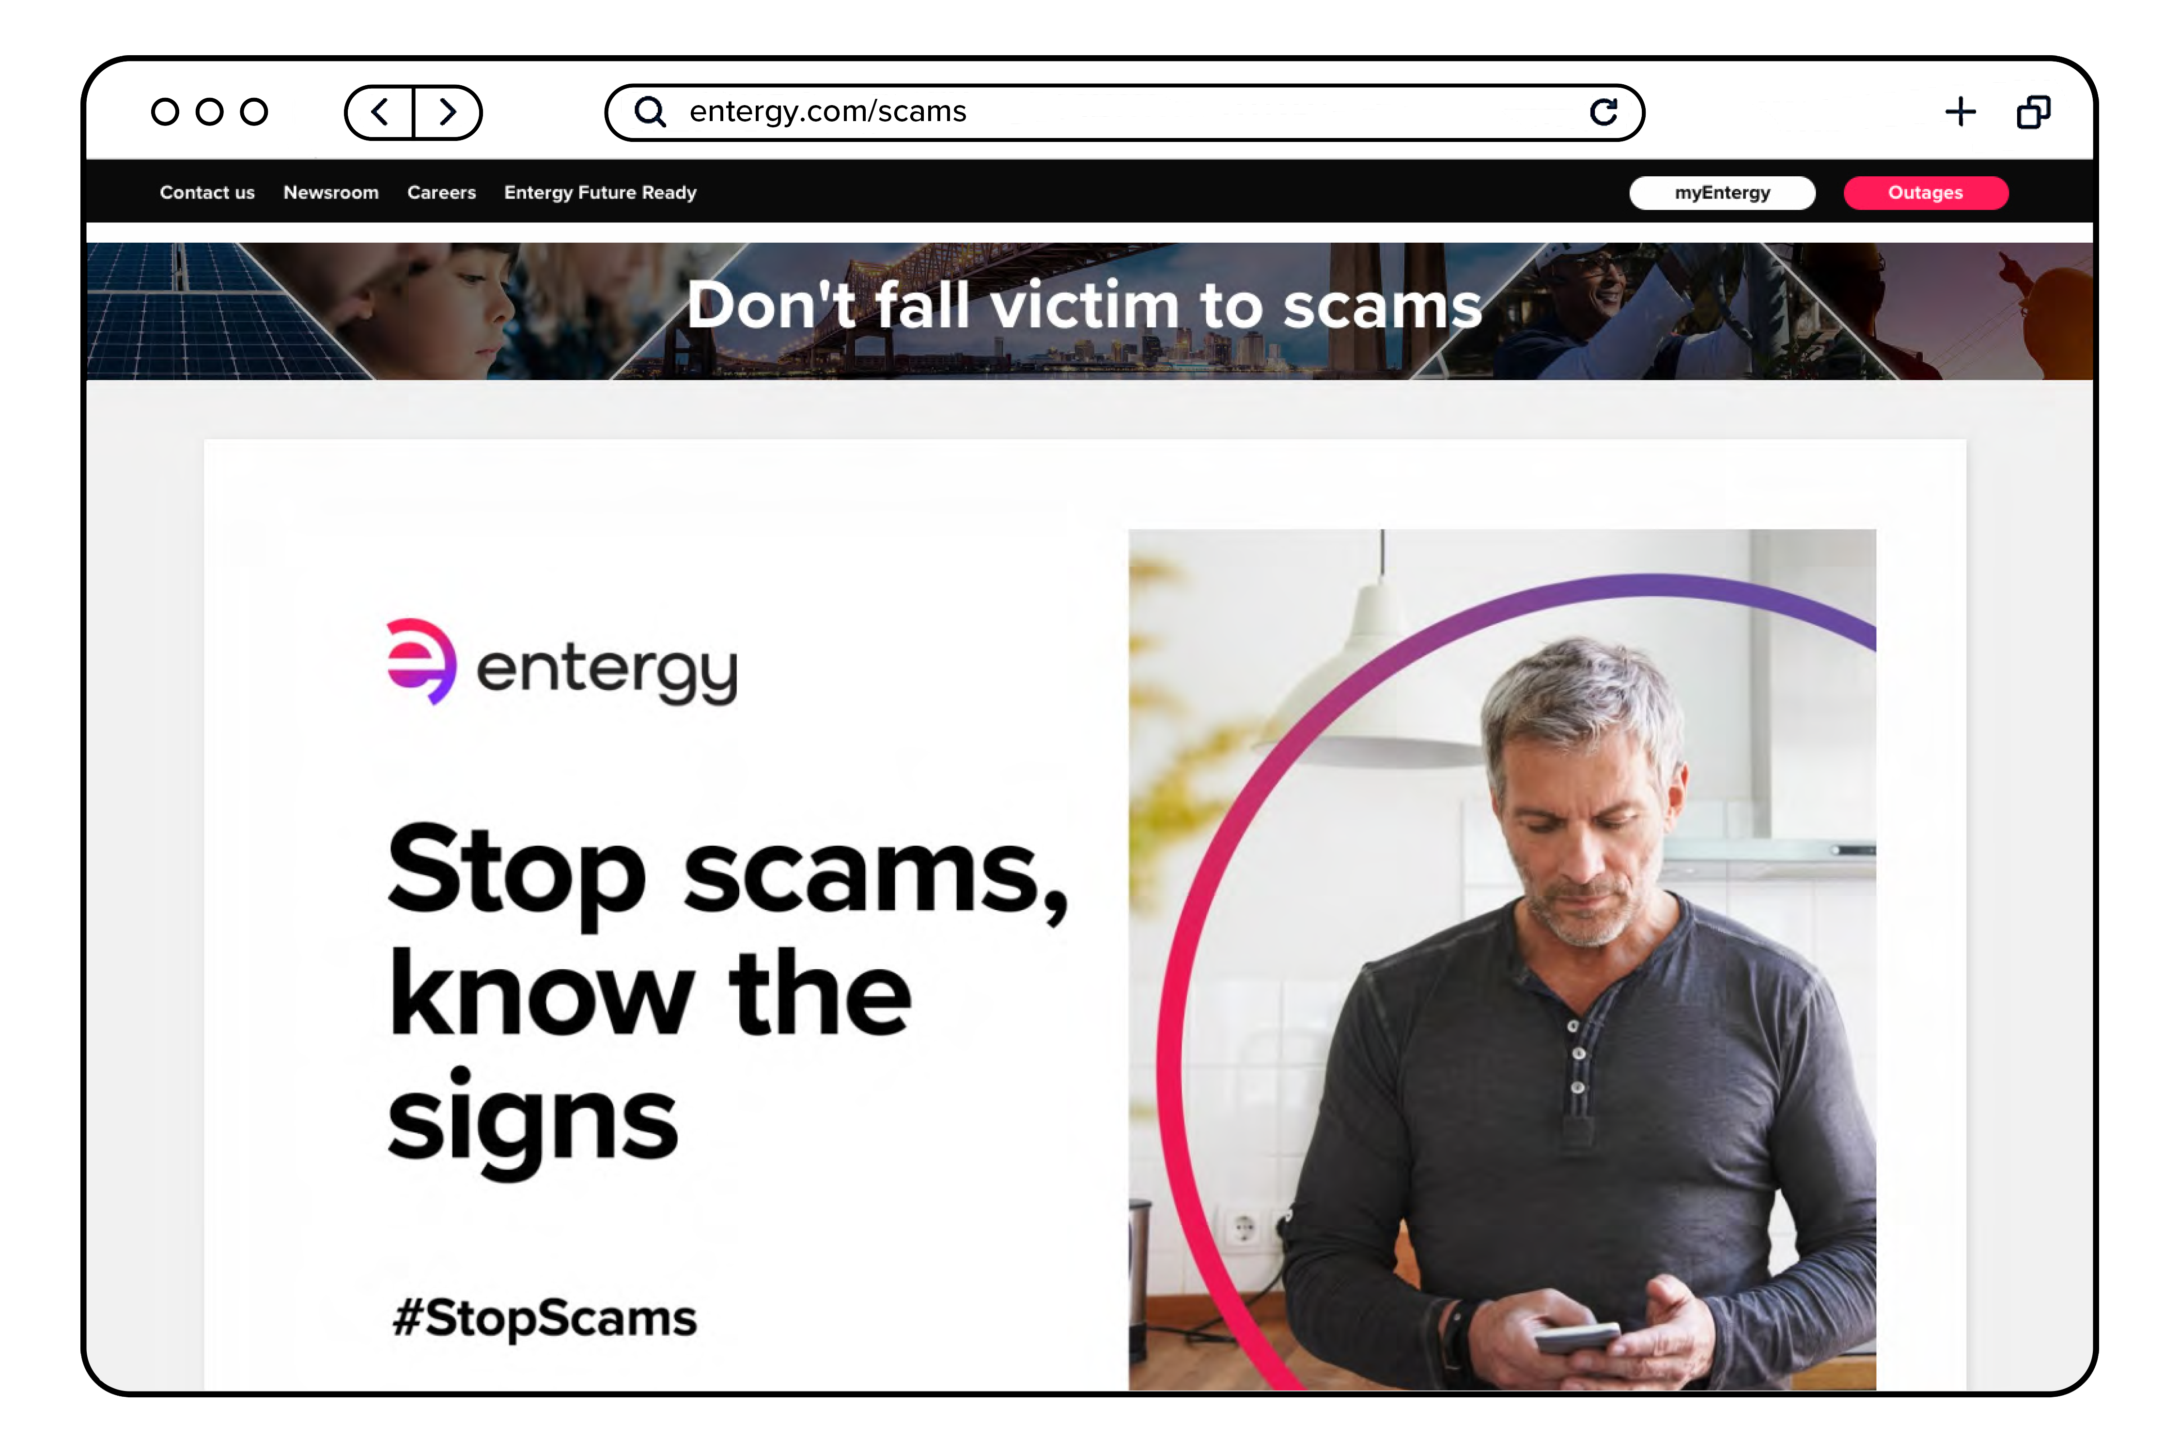This screenshot has width=2180, height=1453.
Task: Click the myEntergy button
Action: click(1722, 193)
